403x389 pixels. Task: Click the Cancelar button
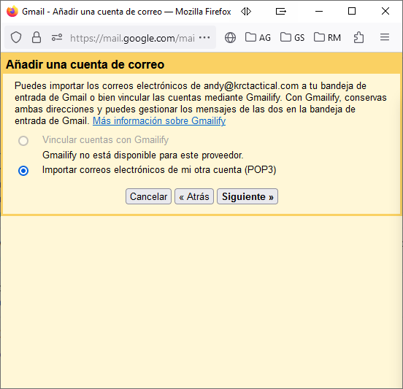tap(148, 196)
